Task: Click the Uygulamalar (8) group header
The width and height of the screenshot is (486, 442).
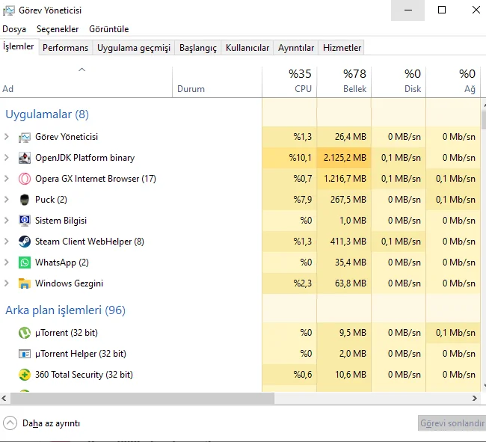Action: [47, 114]
